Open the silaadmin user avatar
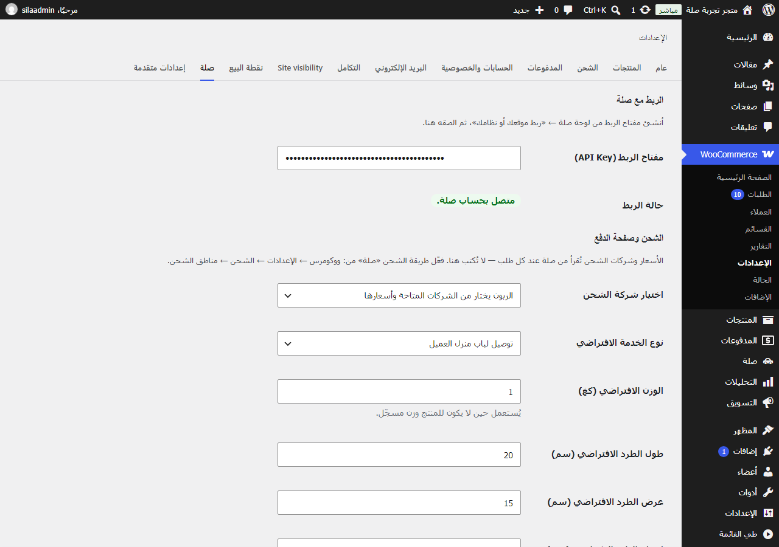Screen dimensions: 779x547 click(x=12, y=10)
